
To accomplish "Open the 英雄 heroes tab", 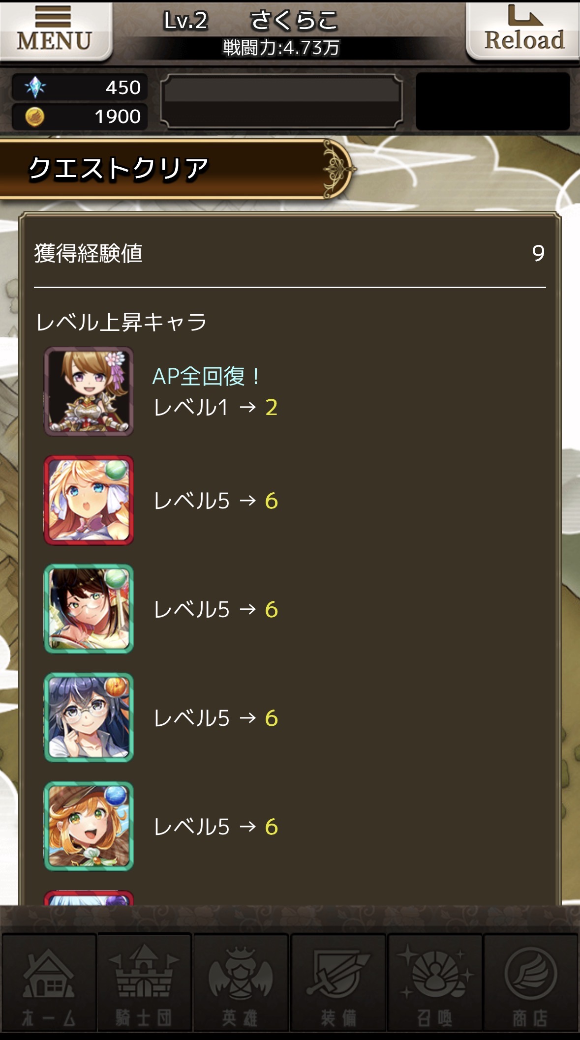I will click(241, 982).
